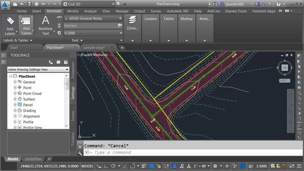Click the Save icon in quick access toolbar
This screenshot has width=304, height=171.
point(29,4)
